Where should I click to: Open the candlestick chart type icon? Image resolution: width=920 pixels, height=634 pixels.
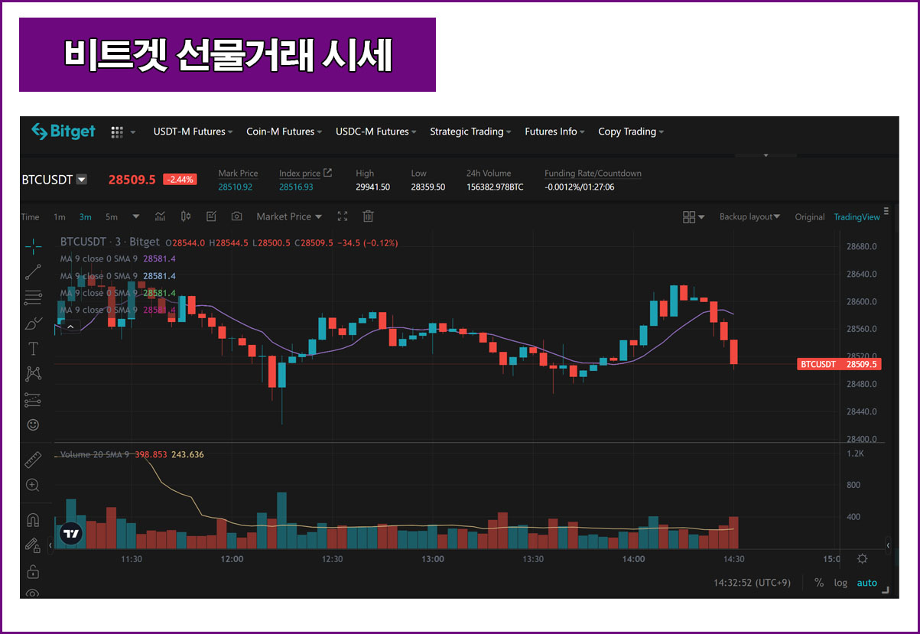pyautogui.click(x=186, y=216)
